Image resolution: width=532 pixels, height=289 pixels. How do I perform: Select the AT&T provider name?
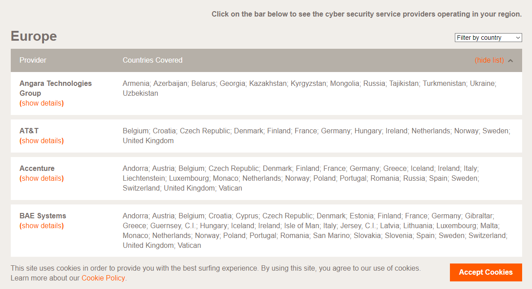(29, 131)
